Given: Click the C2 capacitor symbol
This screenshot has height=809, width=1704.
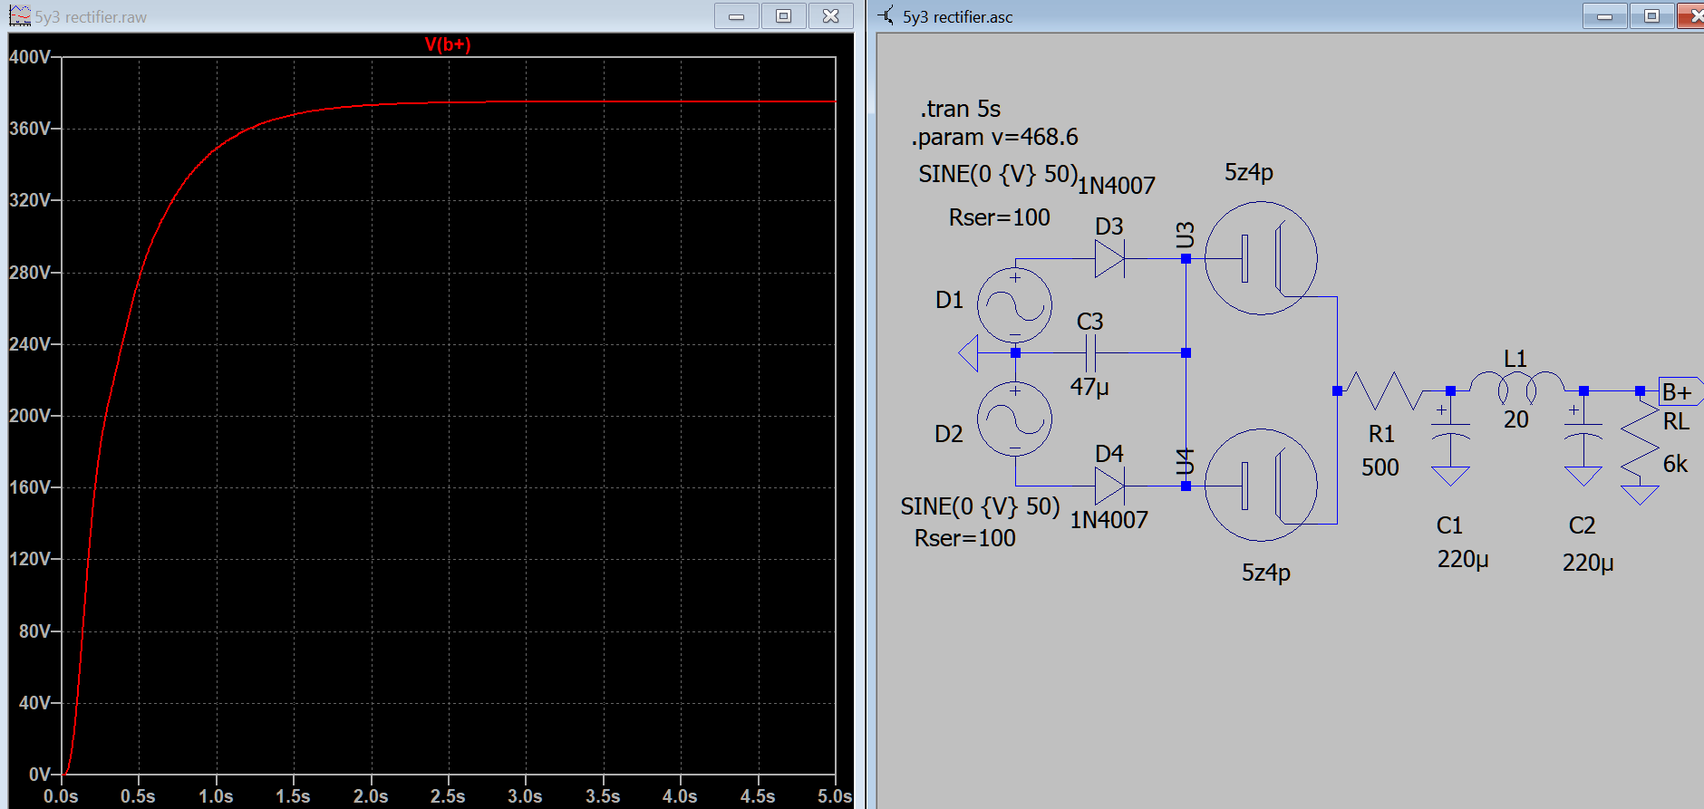Looking at the screenshot, I should (x=1583, y=429).
